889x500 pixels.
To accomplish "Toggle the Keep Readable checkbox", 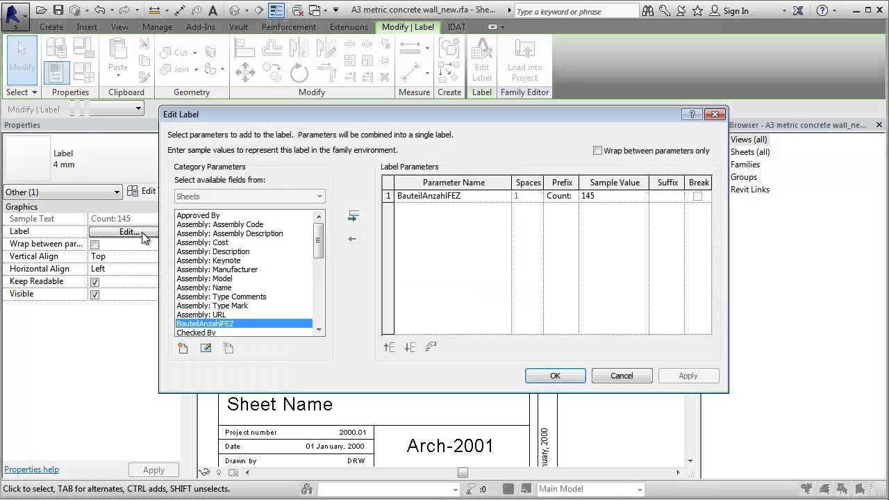I will (95, 282).
